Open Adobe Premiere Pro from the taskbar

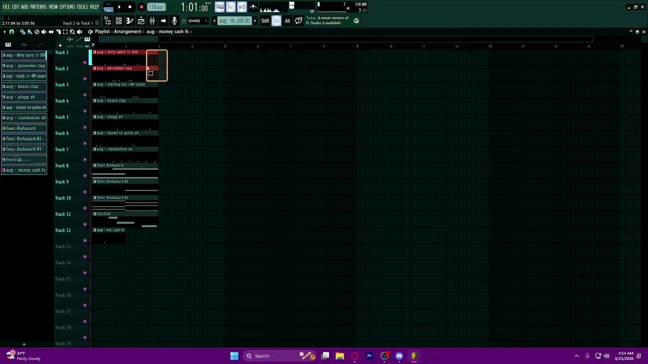[x=370, y=356]
